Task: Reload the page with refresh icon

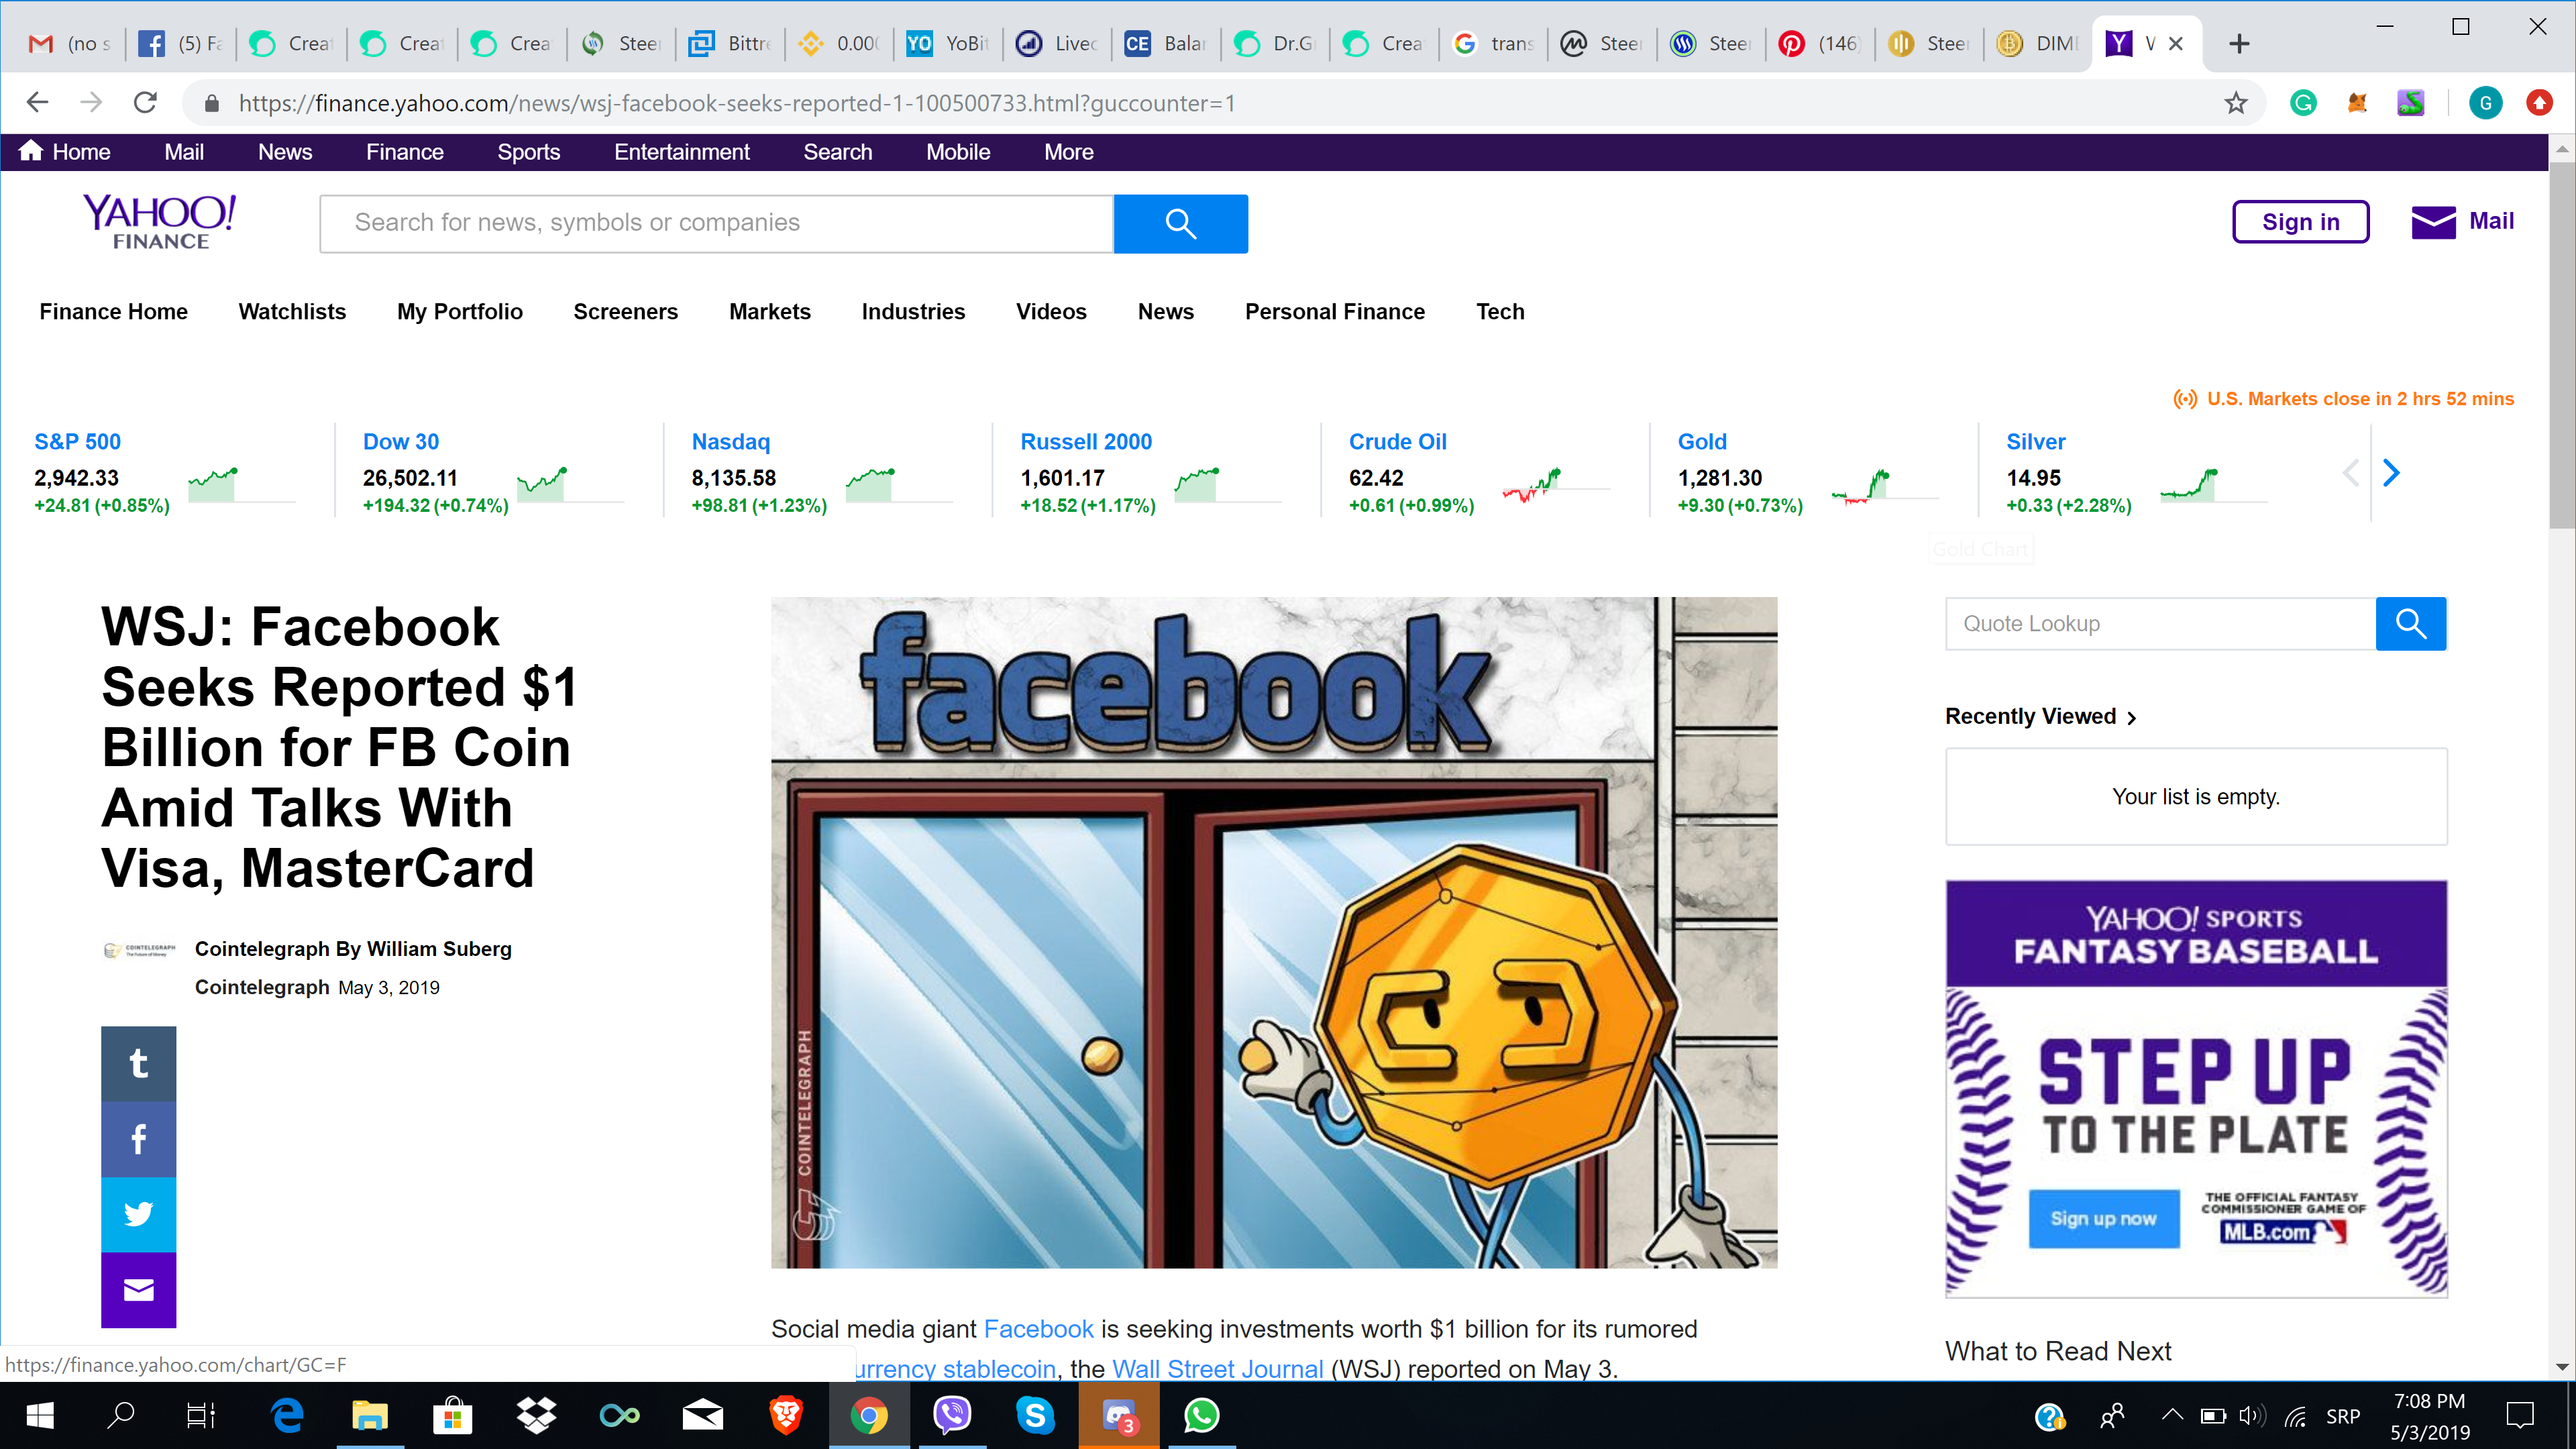Action: (x=146, y=103)
